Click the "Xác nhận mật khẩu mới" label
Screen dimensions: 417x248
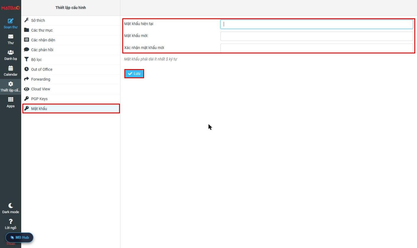coord(144,48)
